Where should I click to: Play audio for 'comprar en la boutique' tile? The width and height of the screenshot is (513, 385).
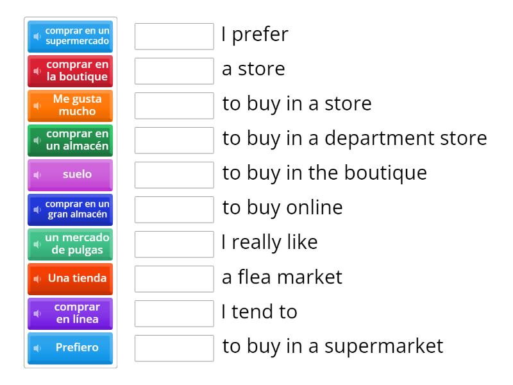pos(37,71)
